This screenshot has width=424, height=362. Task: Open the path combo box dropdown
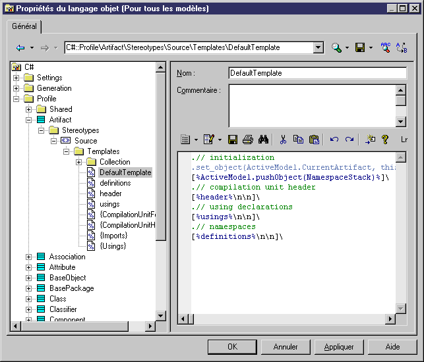tap(318, 47)
